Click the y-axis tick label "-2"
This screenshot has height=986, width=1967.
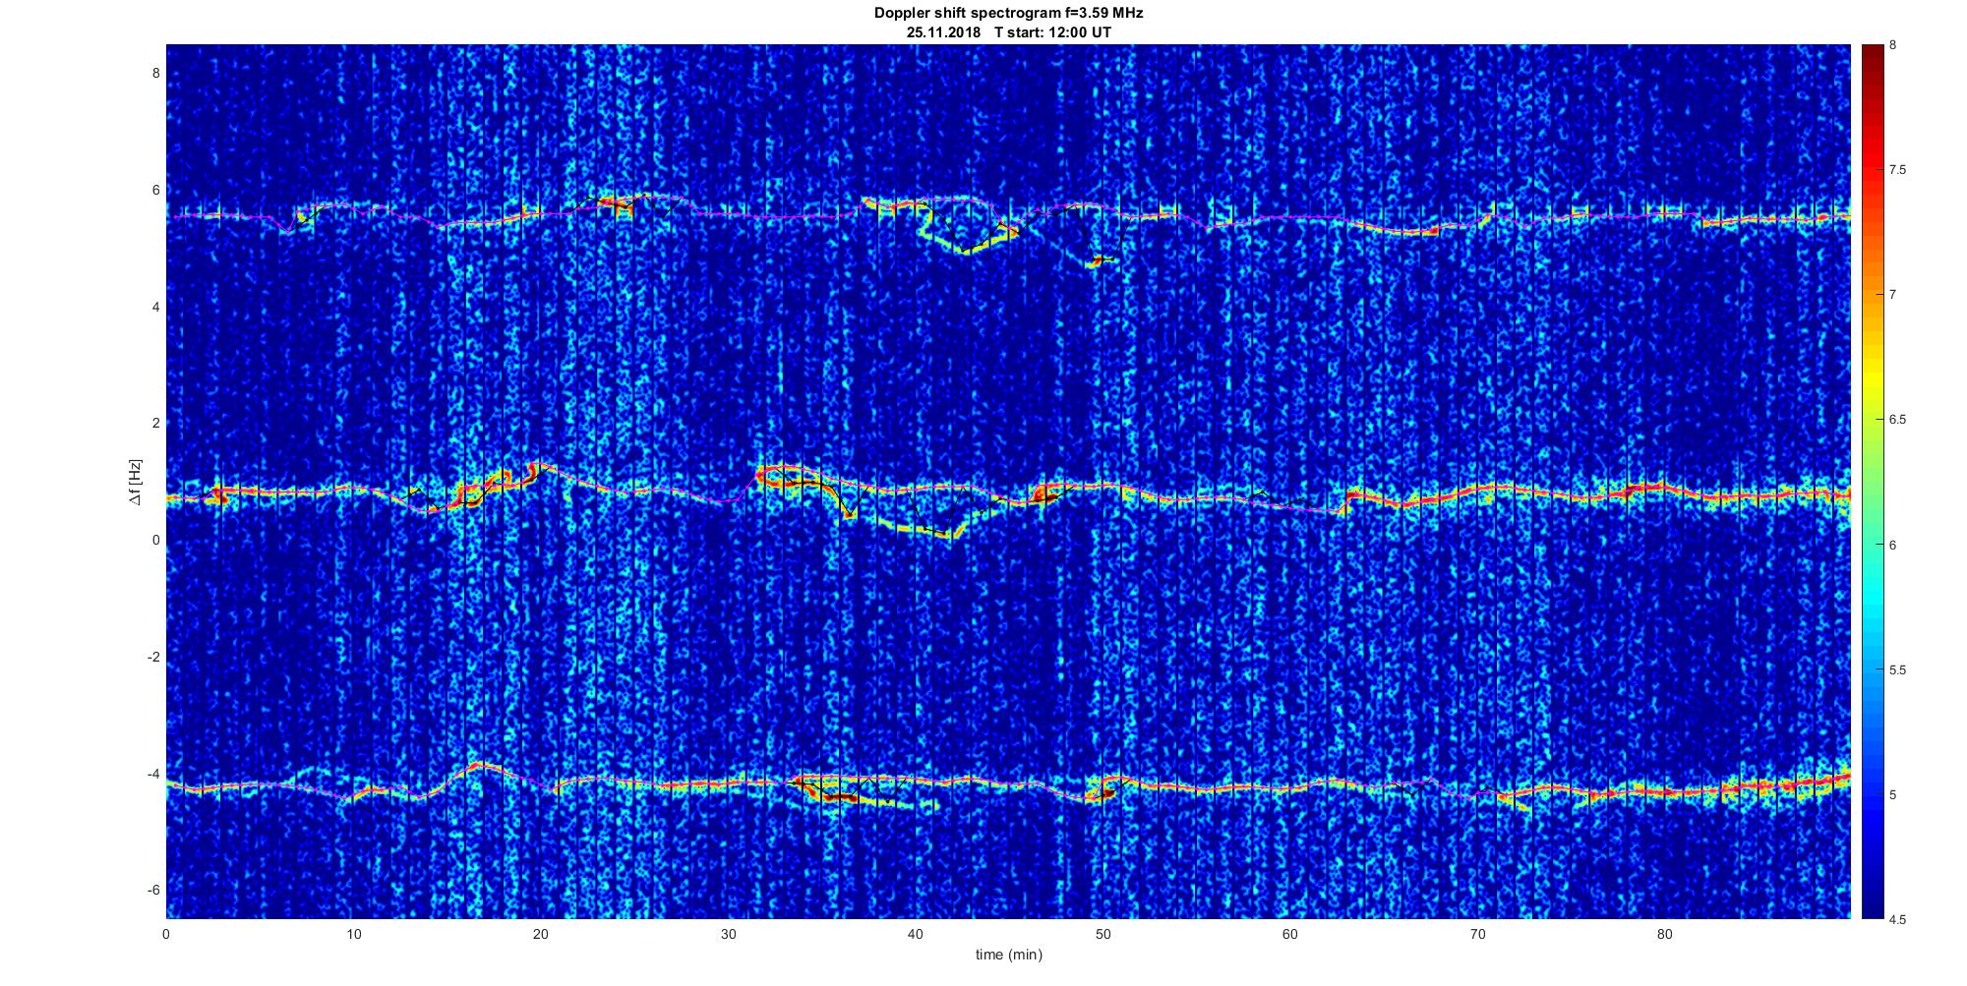152,656
